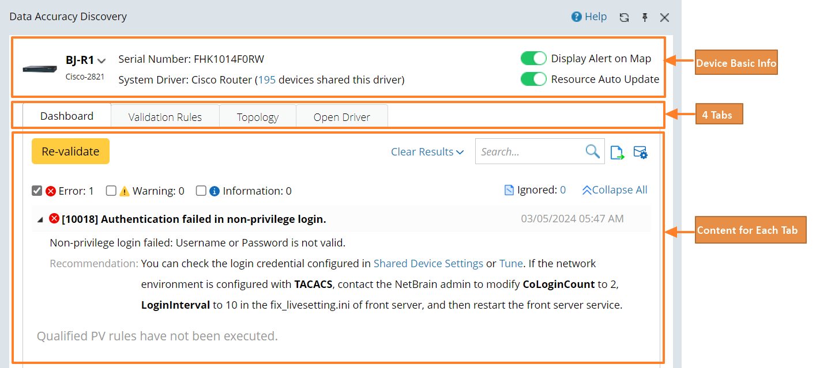Click the BJ-R1 router device image

(x=40, y=69)
